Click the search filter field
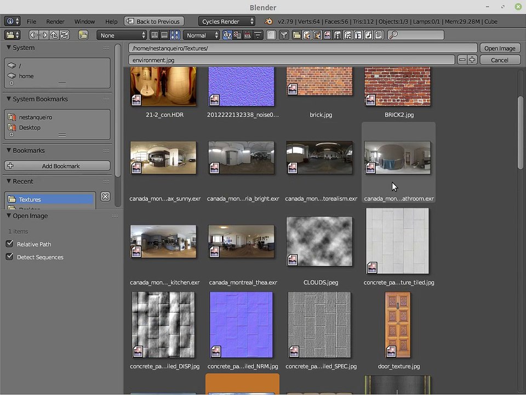Screen dimensions: 526x395 point(416,35)
